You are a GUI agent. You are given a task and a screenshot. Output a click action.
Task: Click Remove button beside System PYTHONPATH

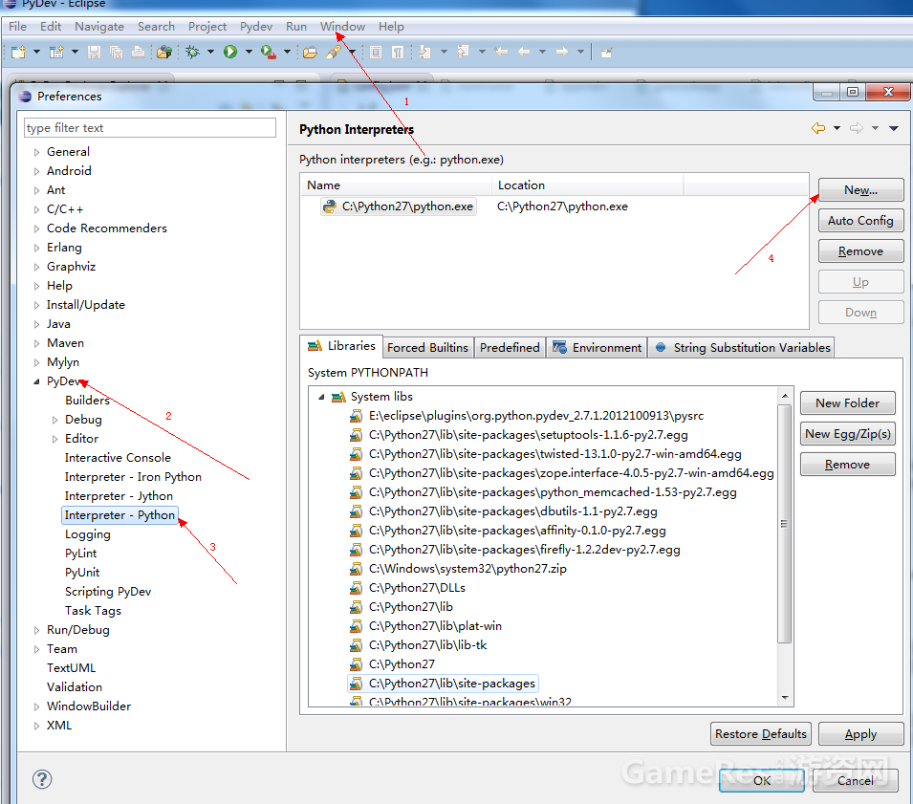click(847, 465)
